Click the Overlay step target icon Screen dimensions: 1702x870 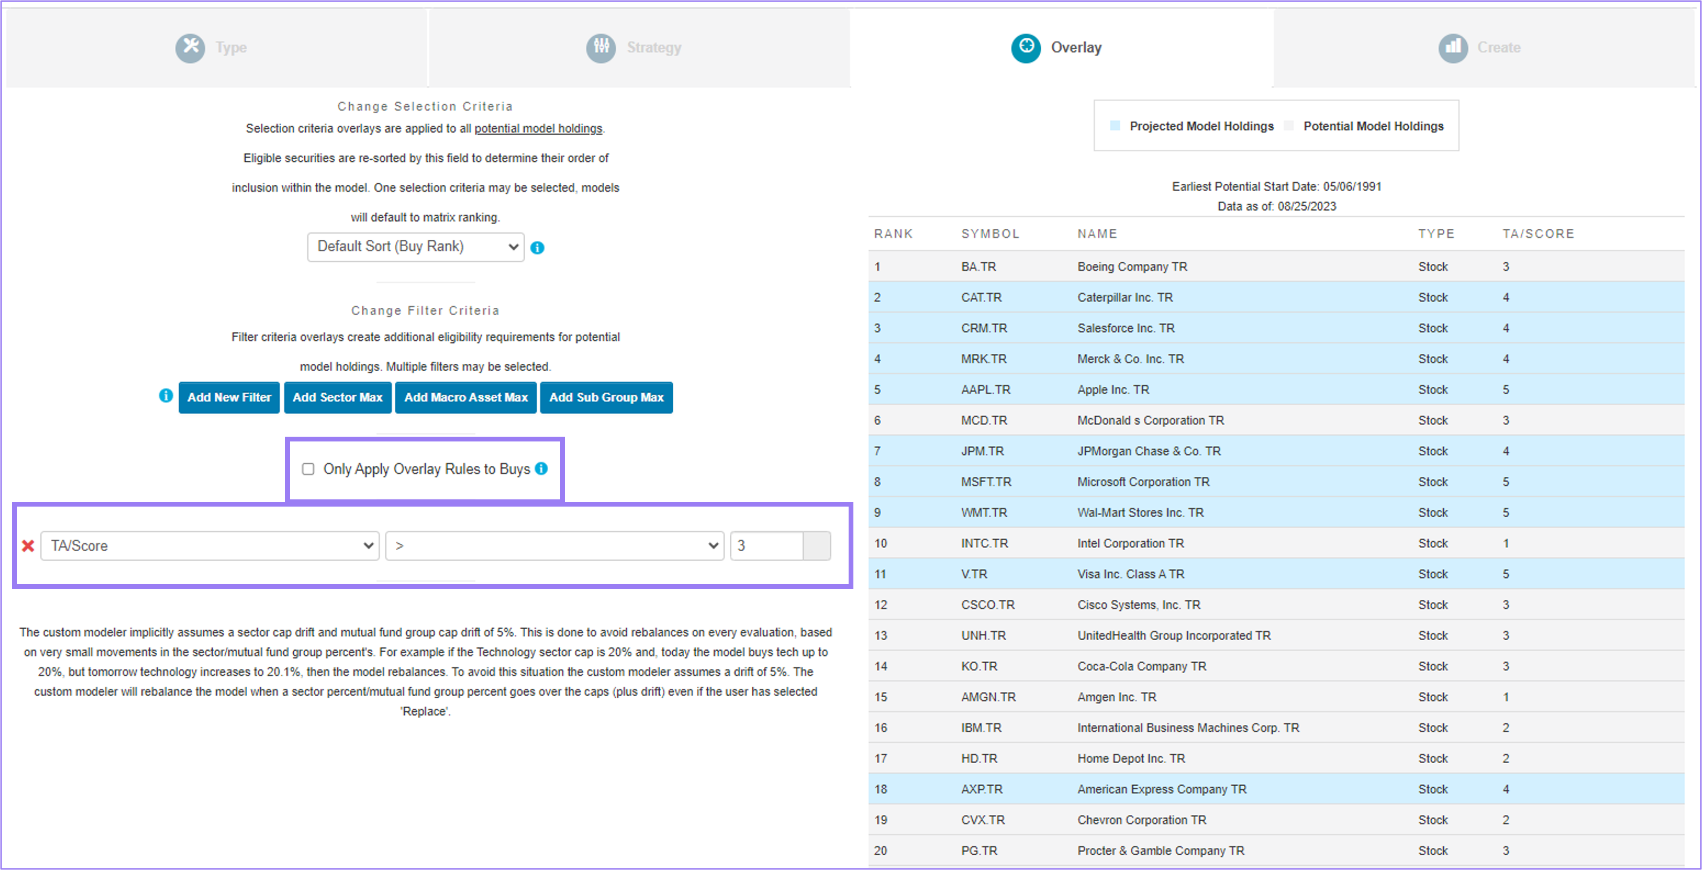coord(1026,47)
